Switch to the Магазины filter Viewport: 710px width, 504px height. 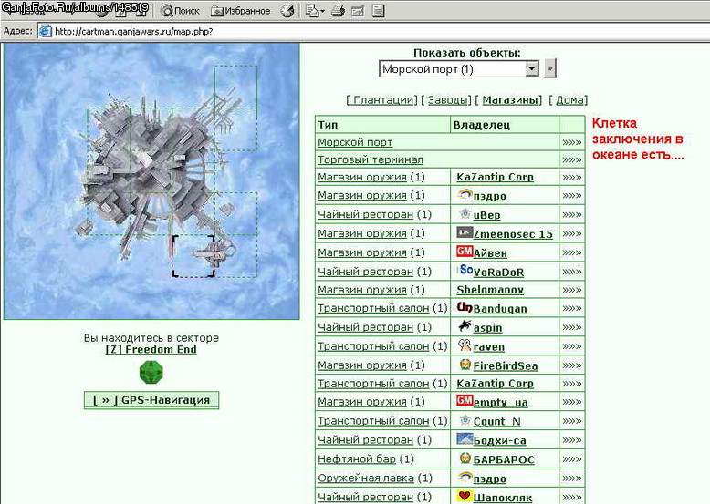pos(510,100)
